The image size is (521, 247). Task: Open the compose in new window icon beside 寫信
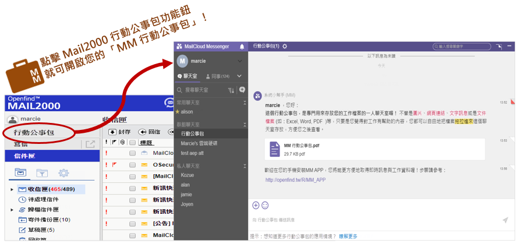[90, 144]
